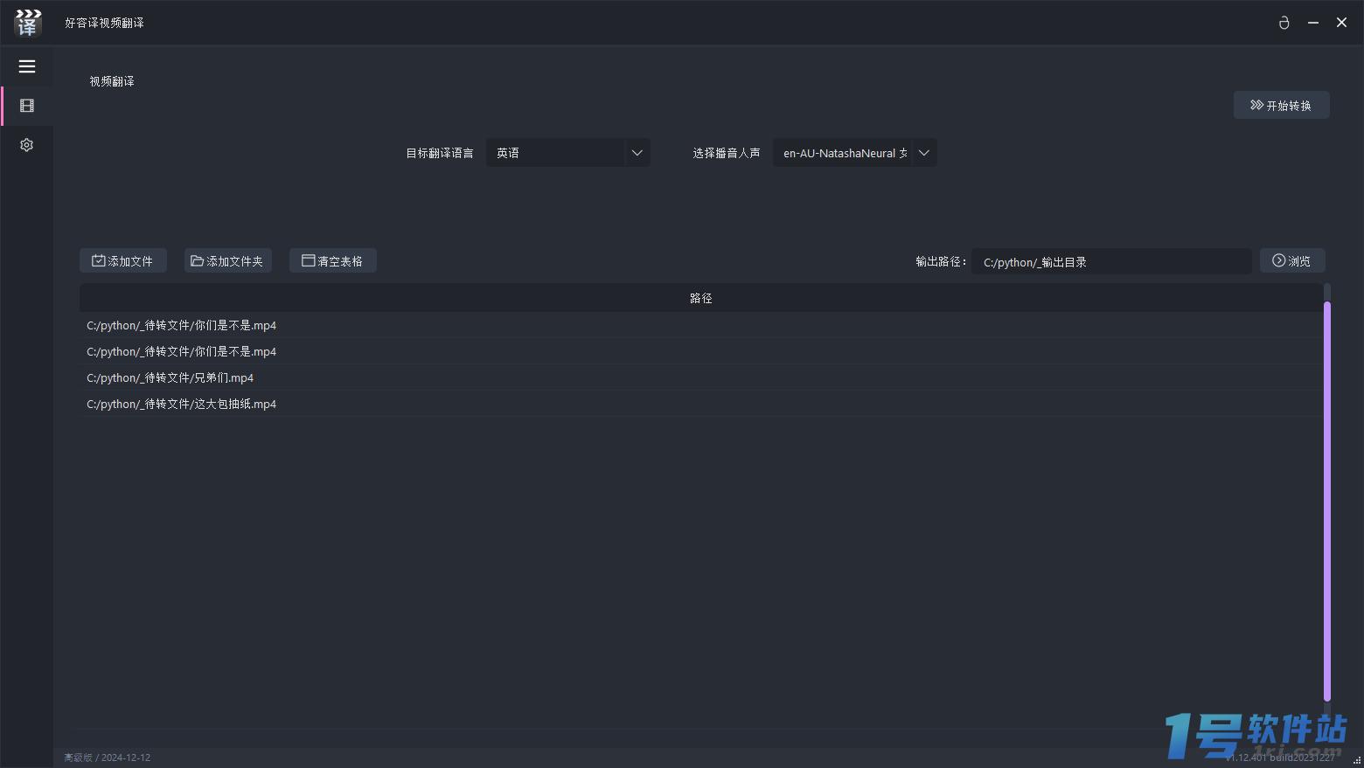1364x768 pixels.
Task: Edit the output path field
Action: pyautogui.click(x=1112, y=261)
